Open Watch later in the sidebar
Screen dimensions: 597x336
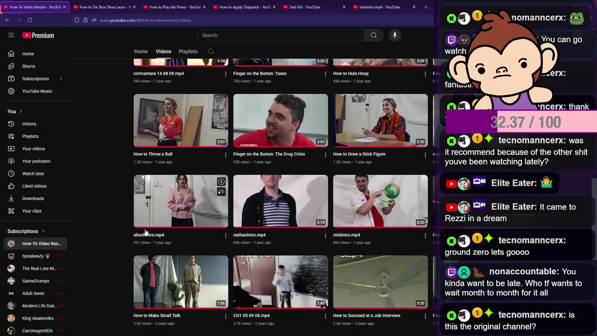click(35, 174)
